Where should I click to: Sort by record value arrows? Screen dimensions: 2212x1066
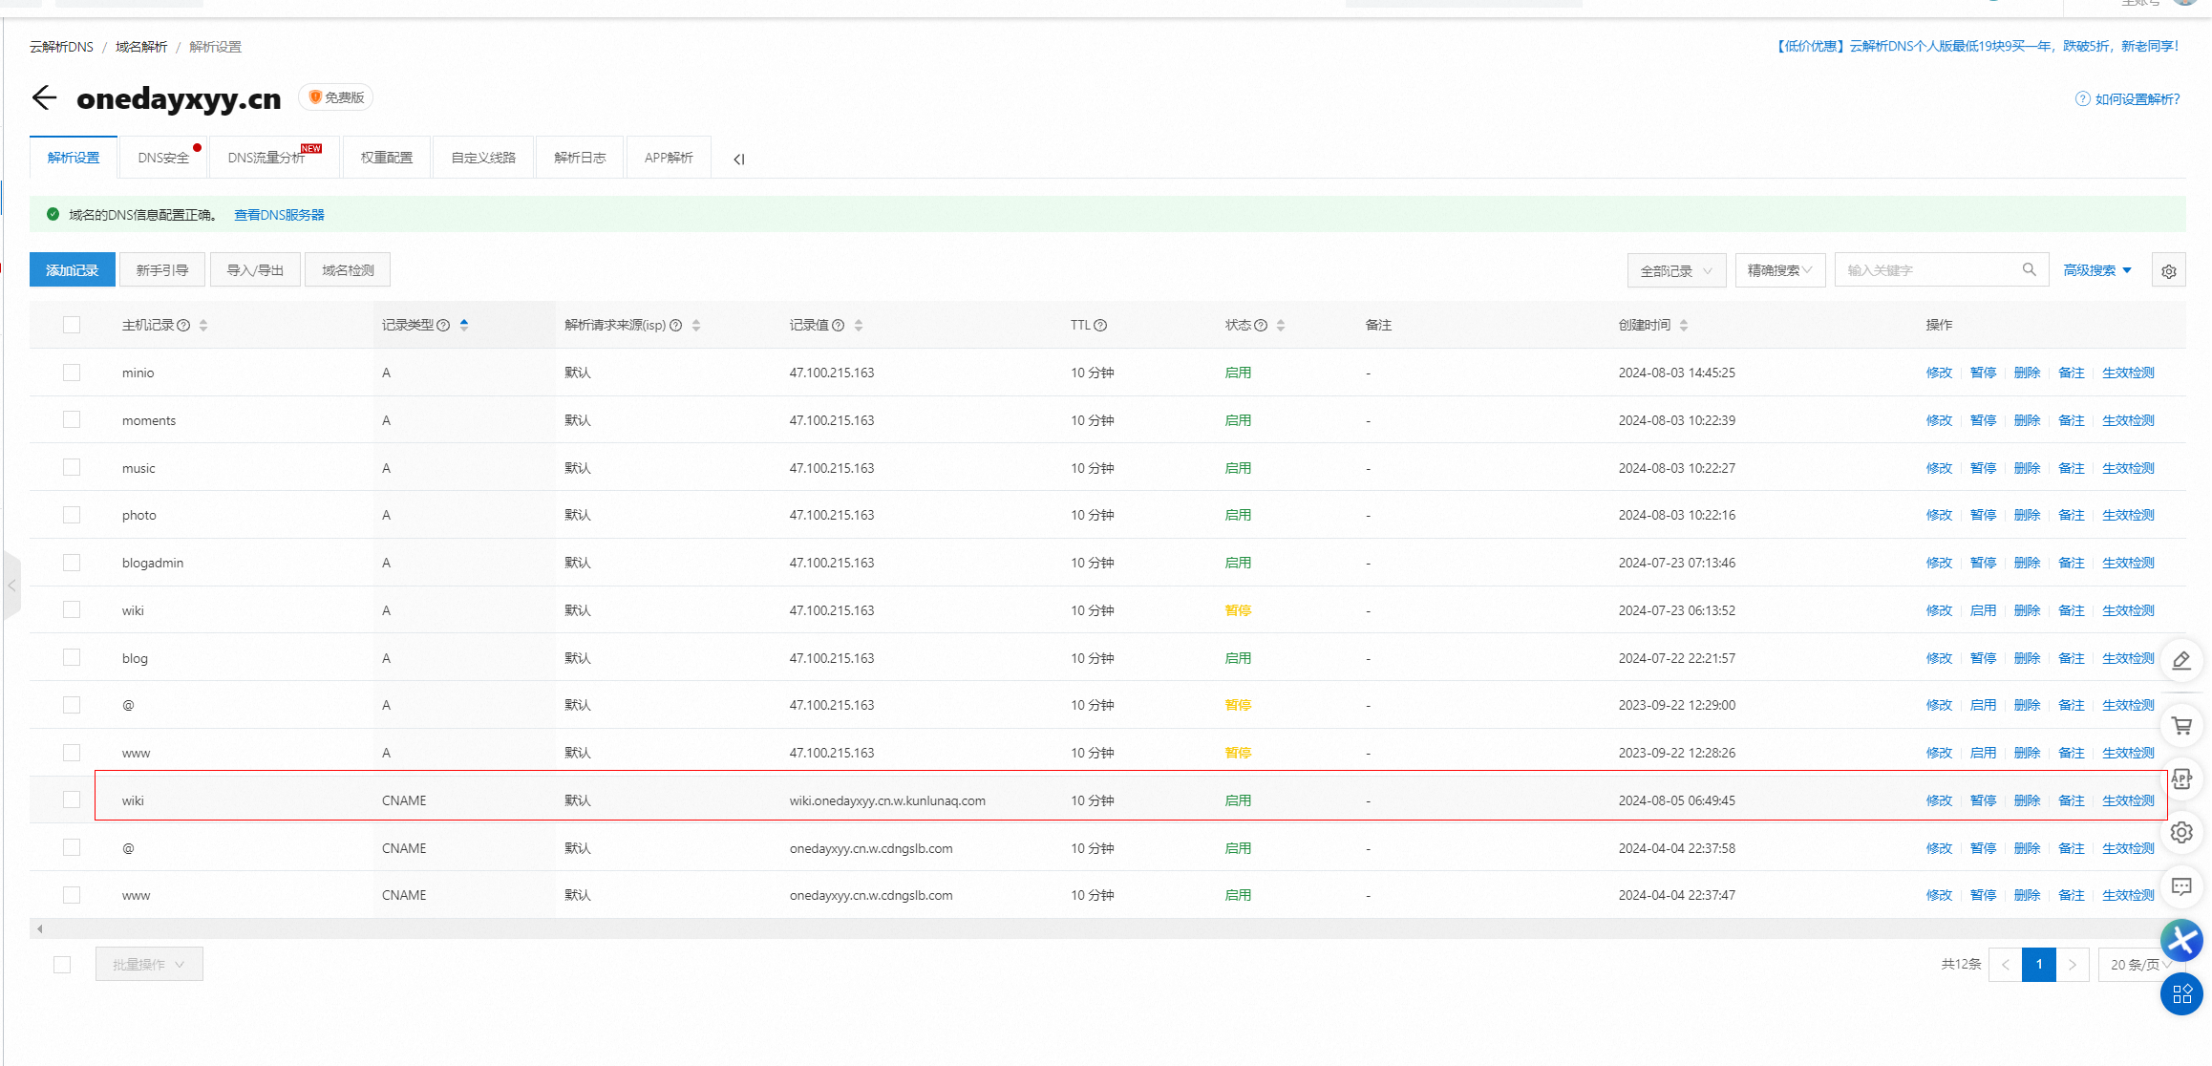click(859, 325)
